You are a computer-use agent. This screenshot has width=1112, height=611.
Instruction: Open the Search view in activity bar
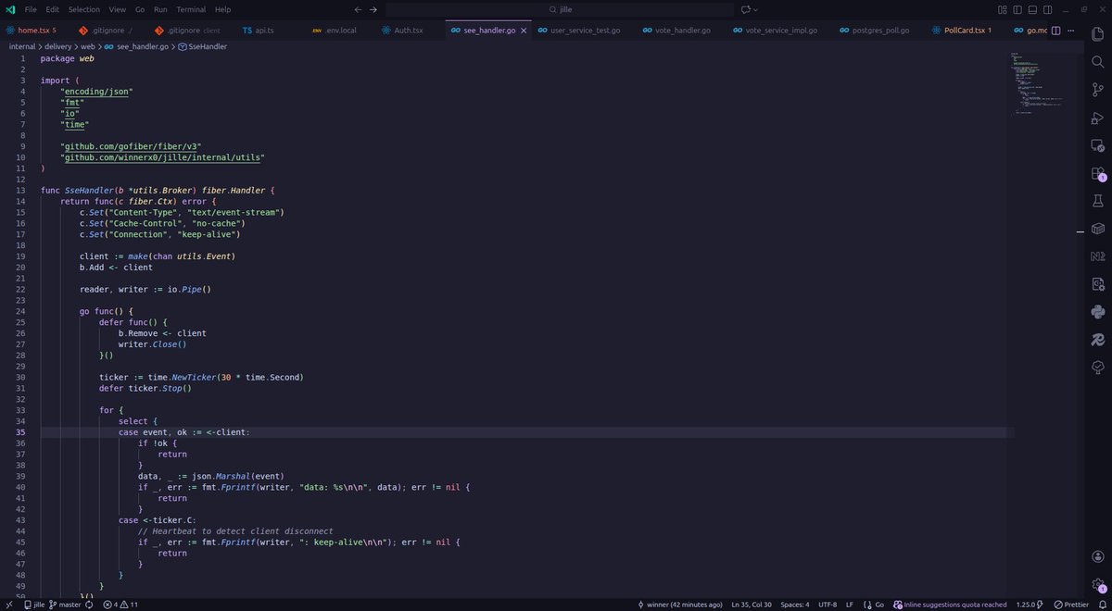pyautogui.click(x=1097, y=64)
